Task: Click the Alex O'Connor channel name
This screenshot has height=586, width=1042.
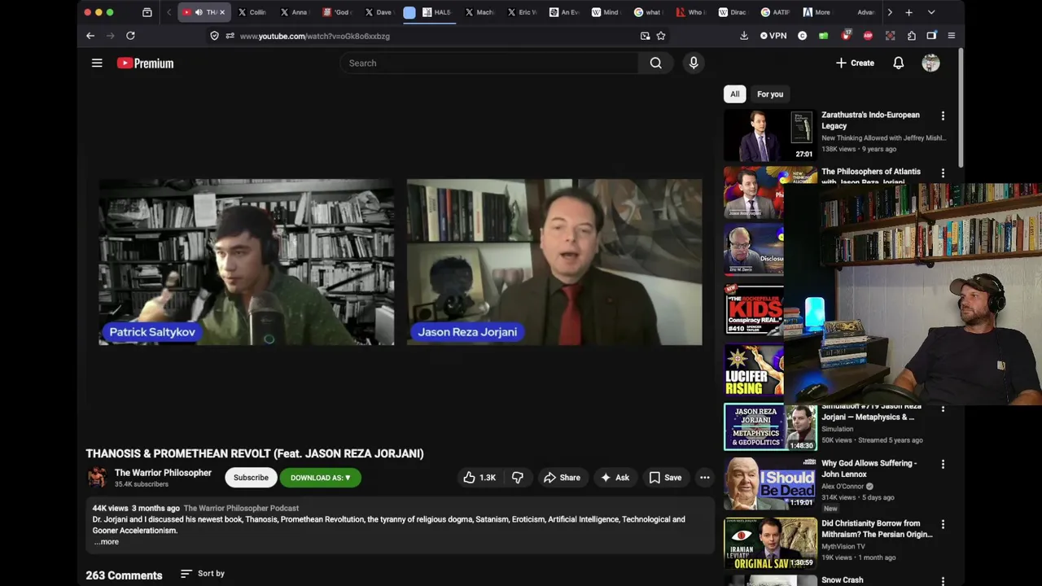Action: [843, 486]
